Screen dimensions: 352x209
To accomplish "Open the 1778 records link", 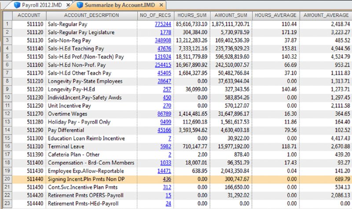I will (x=166, y=32).
